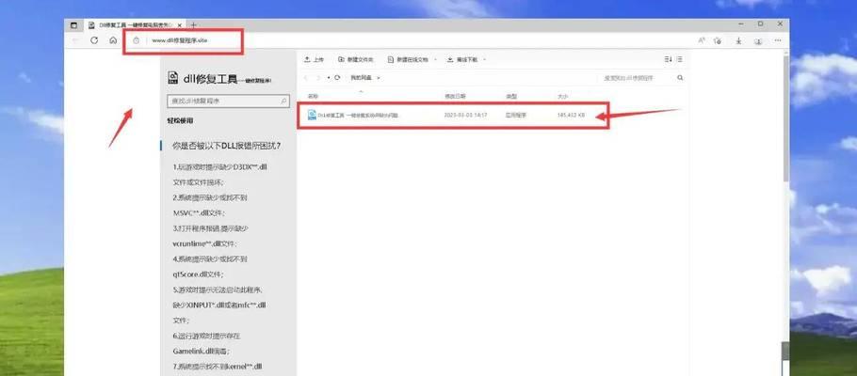Sort by 修改日期 column header
This screenshot has width=857, height=376.
click(x=455, y=96)
